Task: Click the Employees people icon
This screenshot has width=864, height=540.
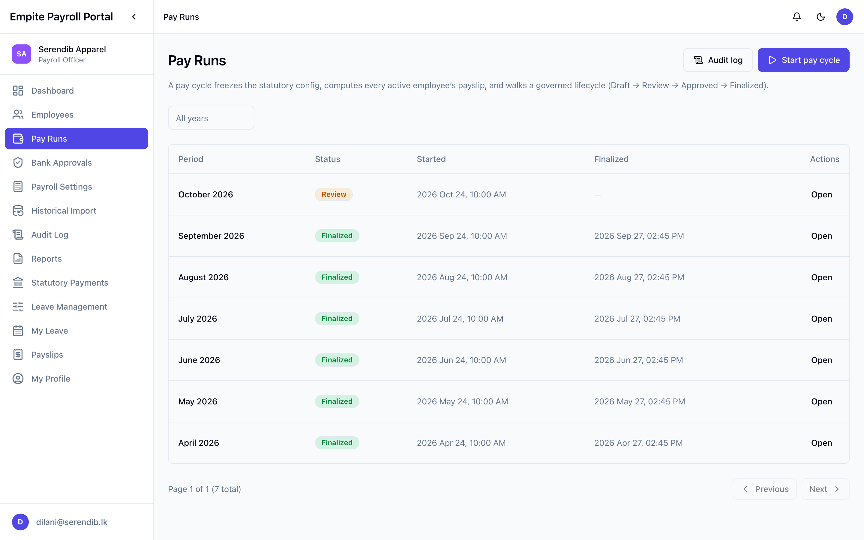Action: [x=18, y=115]
